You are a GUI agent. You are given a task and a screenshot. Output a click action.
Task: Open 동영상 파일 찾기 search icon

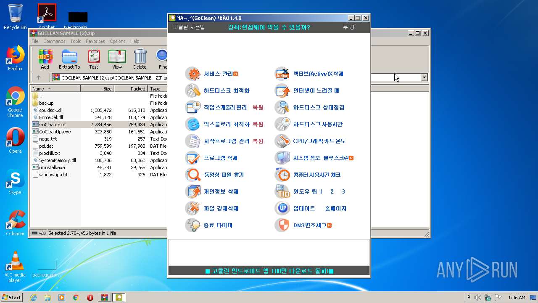(x=193, y=175)
